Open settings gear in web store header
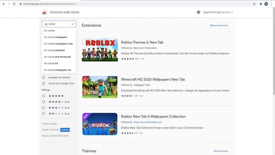This screenshot has width=275, height=155. tap(199, 12)
